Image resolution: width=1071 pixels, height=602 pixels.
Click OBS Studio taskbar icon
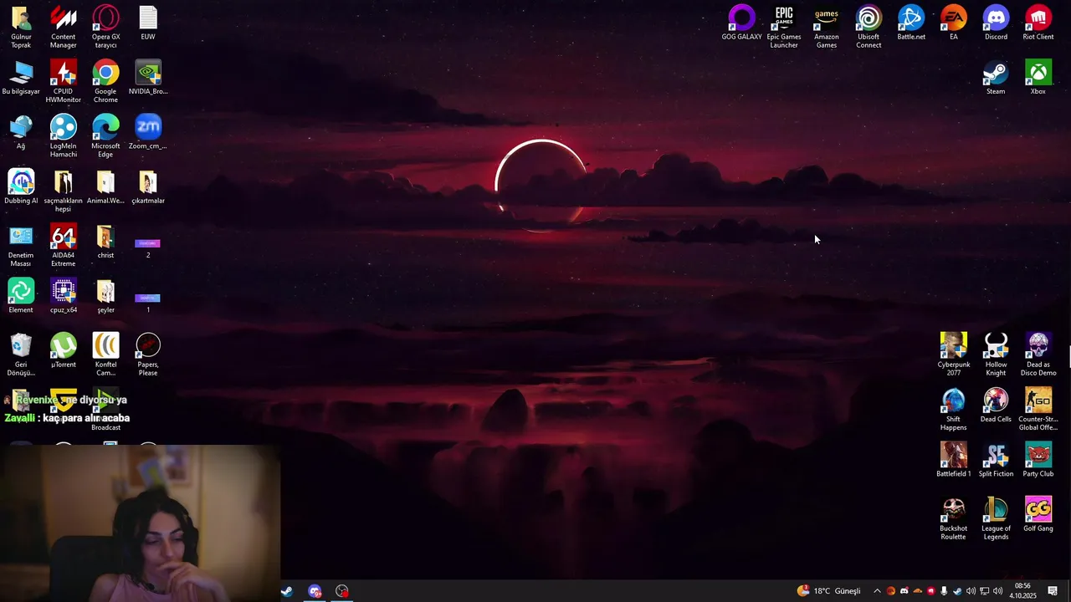click(342, 591)
